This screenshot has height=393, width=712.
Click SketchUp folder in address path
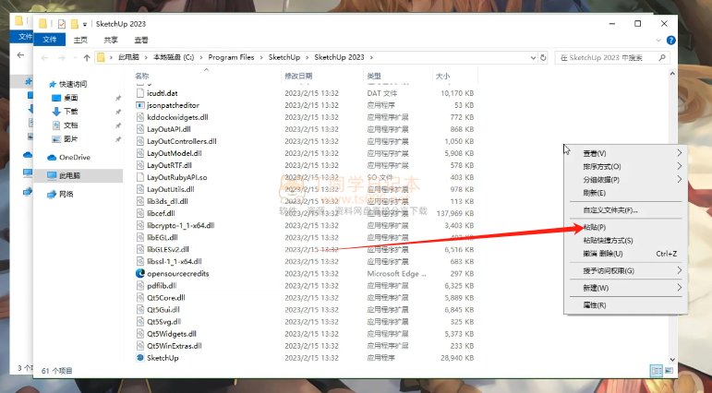284,57
